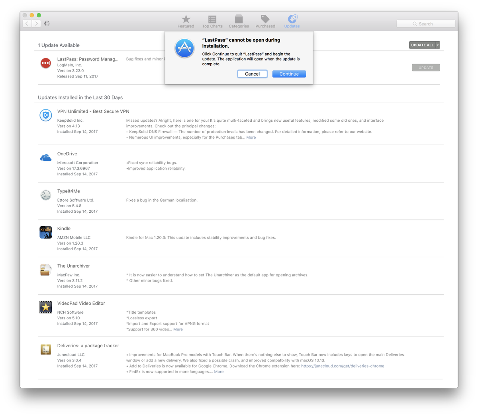Image resolution: width=478 pixels, height=416 pixels.
Task: Go to the Purchased tab
Action: click(x=265, y=21)
